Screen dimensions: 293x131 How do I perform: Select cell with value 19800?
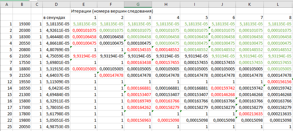[x=22, y=120]
